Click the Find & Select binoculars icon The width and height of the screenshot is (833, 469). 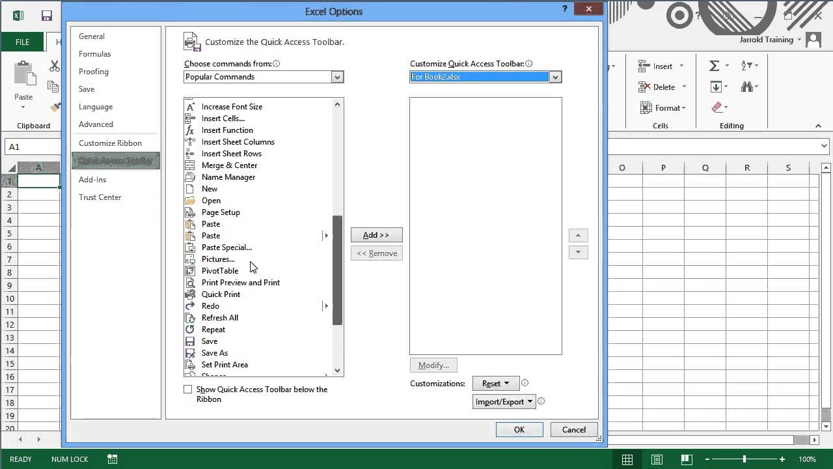(x=746, y=87)
